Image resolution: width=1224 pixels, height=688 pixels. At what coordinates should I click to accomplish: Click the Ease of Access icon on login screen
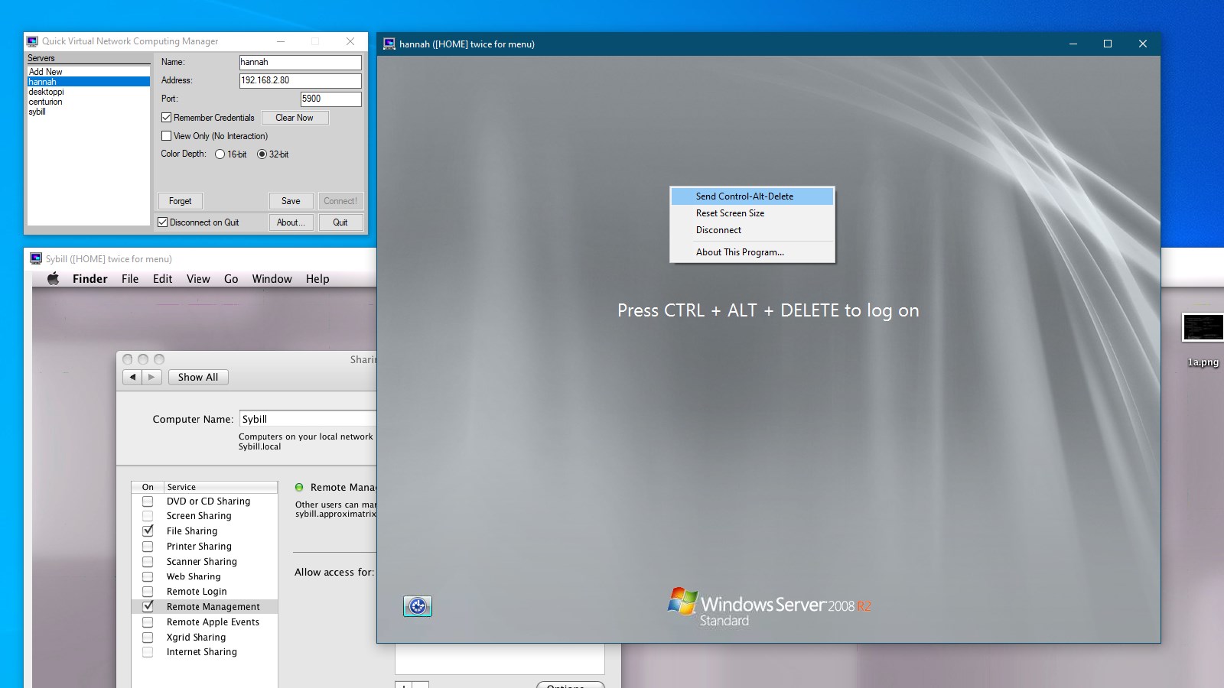click(x=418, y=606)
